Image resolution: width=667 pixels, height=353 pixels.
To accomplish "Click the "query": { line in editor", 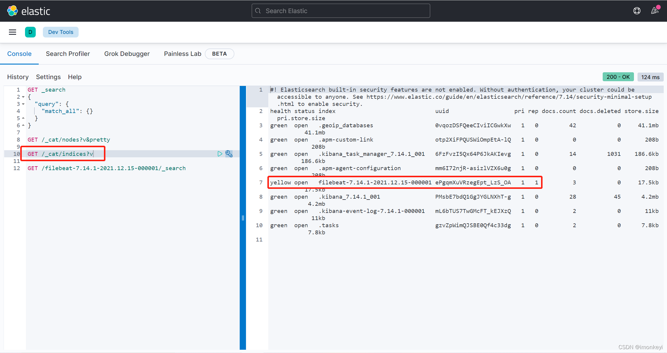I will [52, 104].
